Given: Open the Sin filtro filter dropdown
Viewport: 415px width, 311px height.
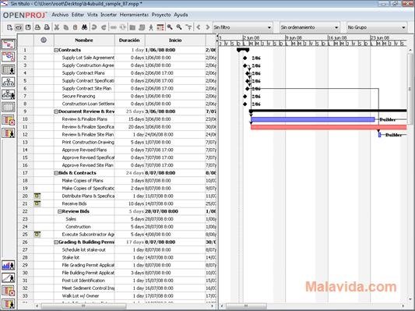Looking at the screenshot, I should 242,27.
